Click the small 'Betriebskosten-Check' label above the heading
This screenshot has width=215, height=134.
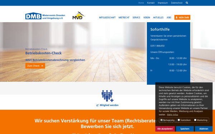tap(36, 49)
